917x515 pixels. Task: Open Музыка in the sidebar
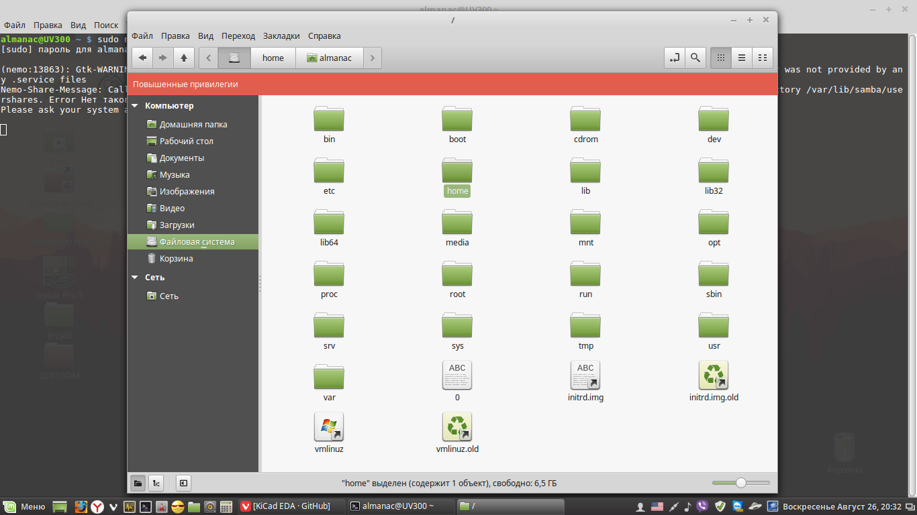coord(193,175)
